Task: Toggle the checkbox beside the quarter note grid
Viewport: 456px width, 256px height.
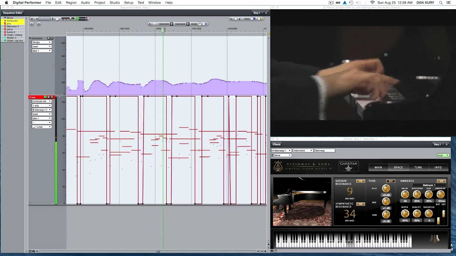Action: [x=235, y=18]
